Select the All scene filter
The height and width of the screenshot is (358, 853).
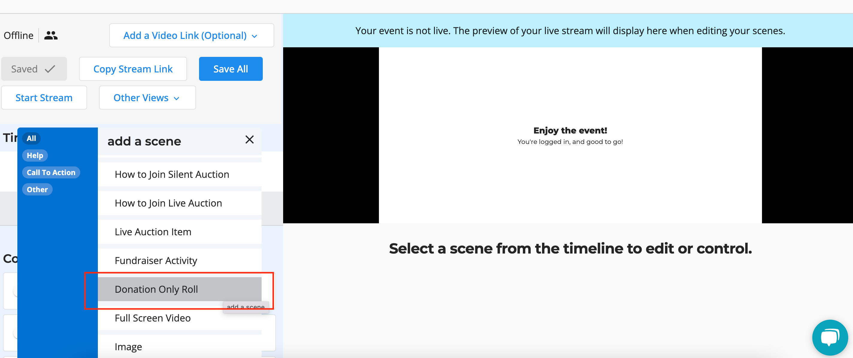coord(31,138)
